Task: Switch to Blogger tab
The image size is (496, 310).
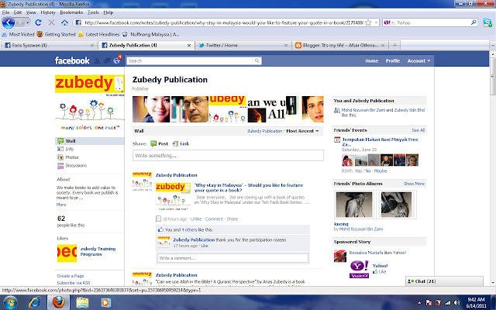Action: (339, 45)
